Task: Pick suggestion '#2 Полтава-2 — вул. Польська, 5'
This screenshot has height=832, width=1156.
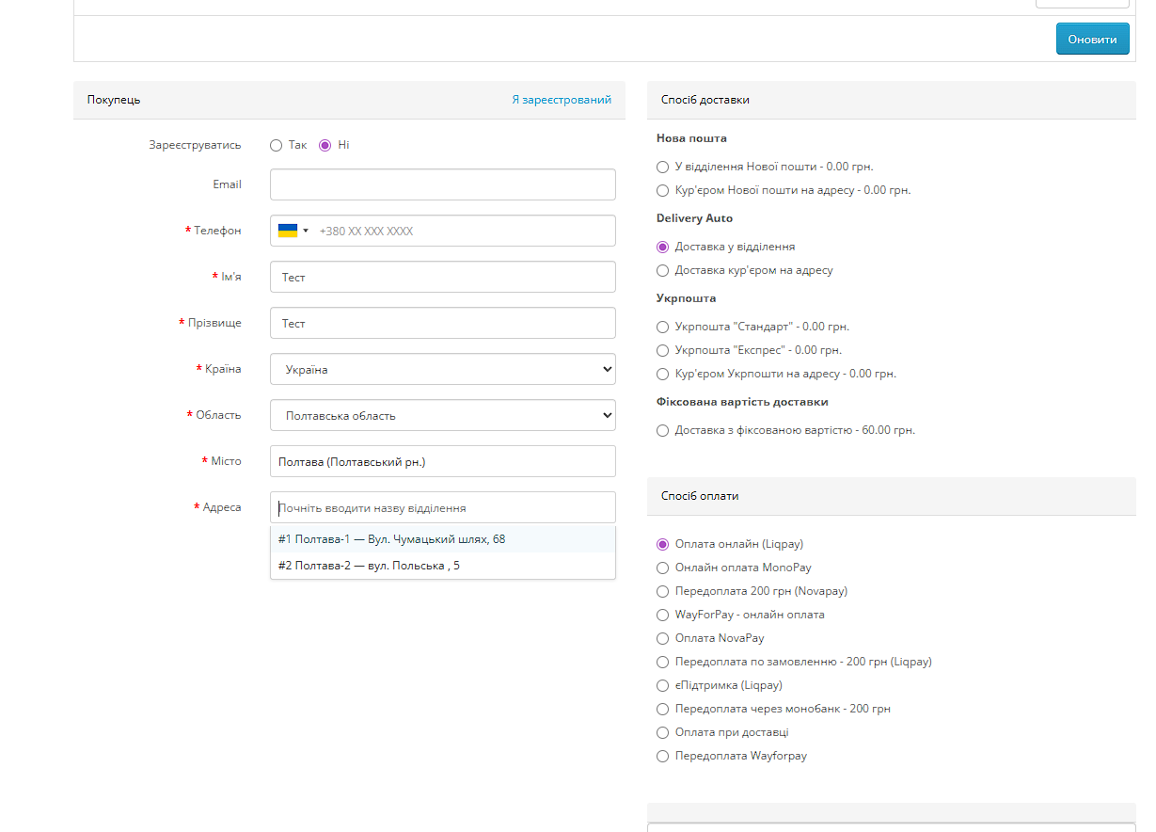Action: pyautogui.click(x=443, y=566)
